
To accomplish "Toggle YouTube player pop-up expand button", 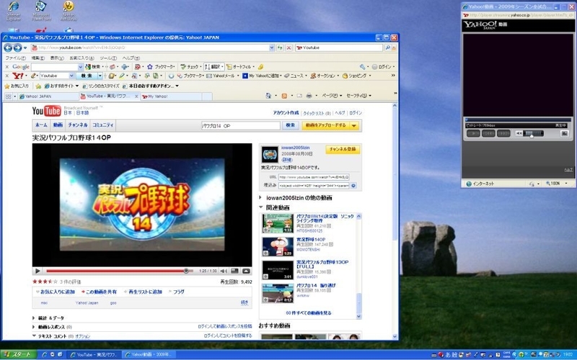I will 246,271.
